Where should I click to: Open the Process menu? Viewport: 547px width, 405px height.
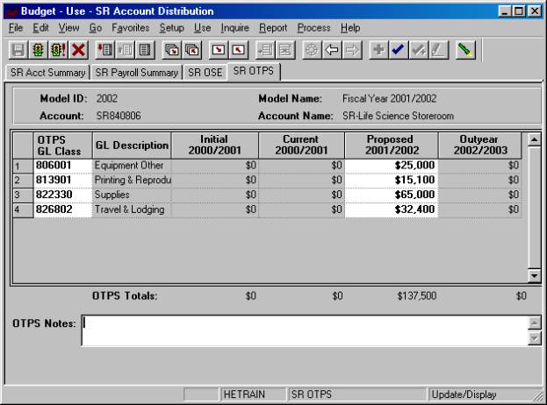[313, 28]
